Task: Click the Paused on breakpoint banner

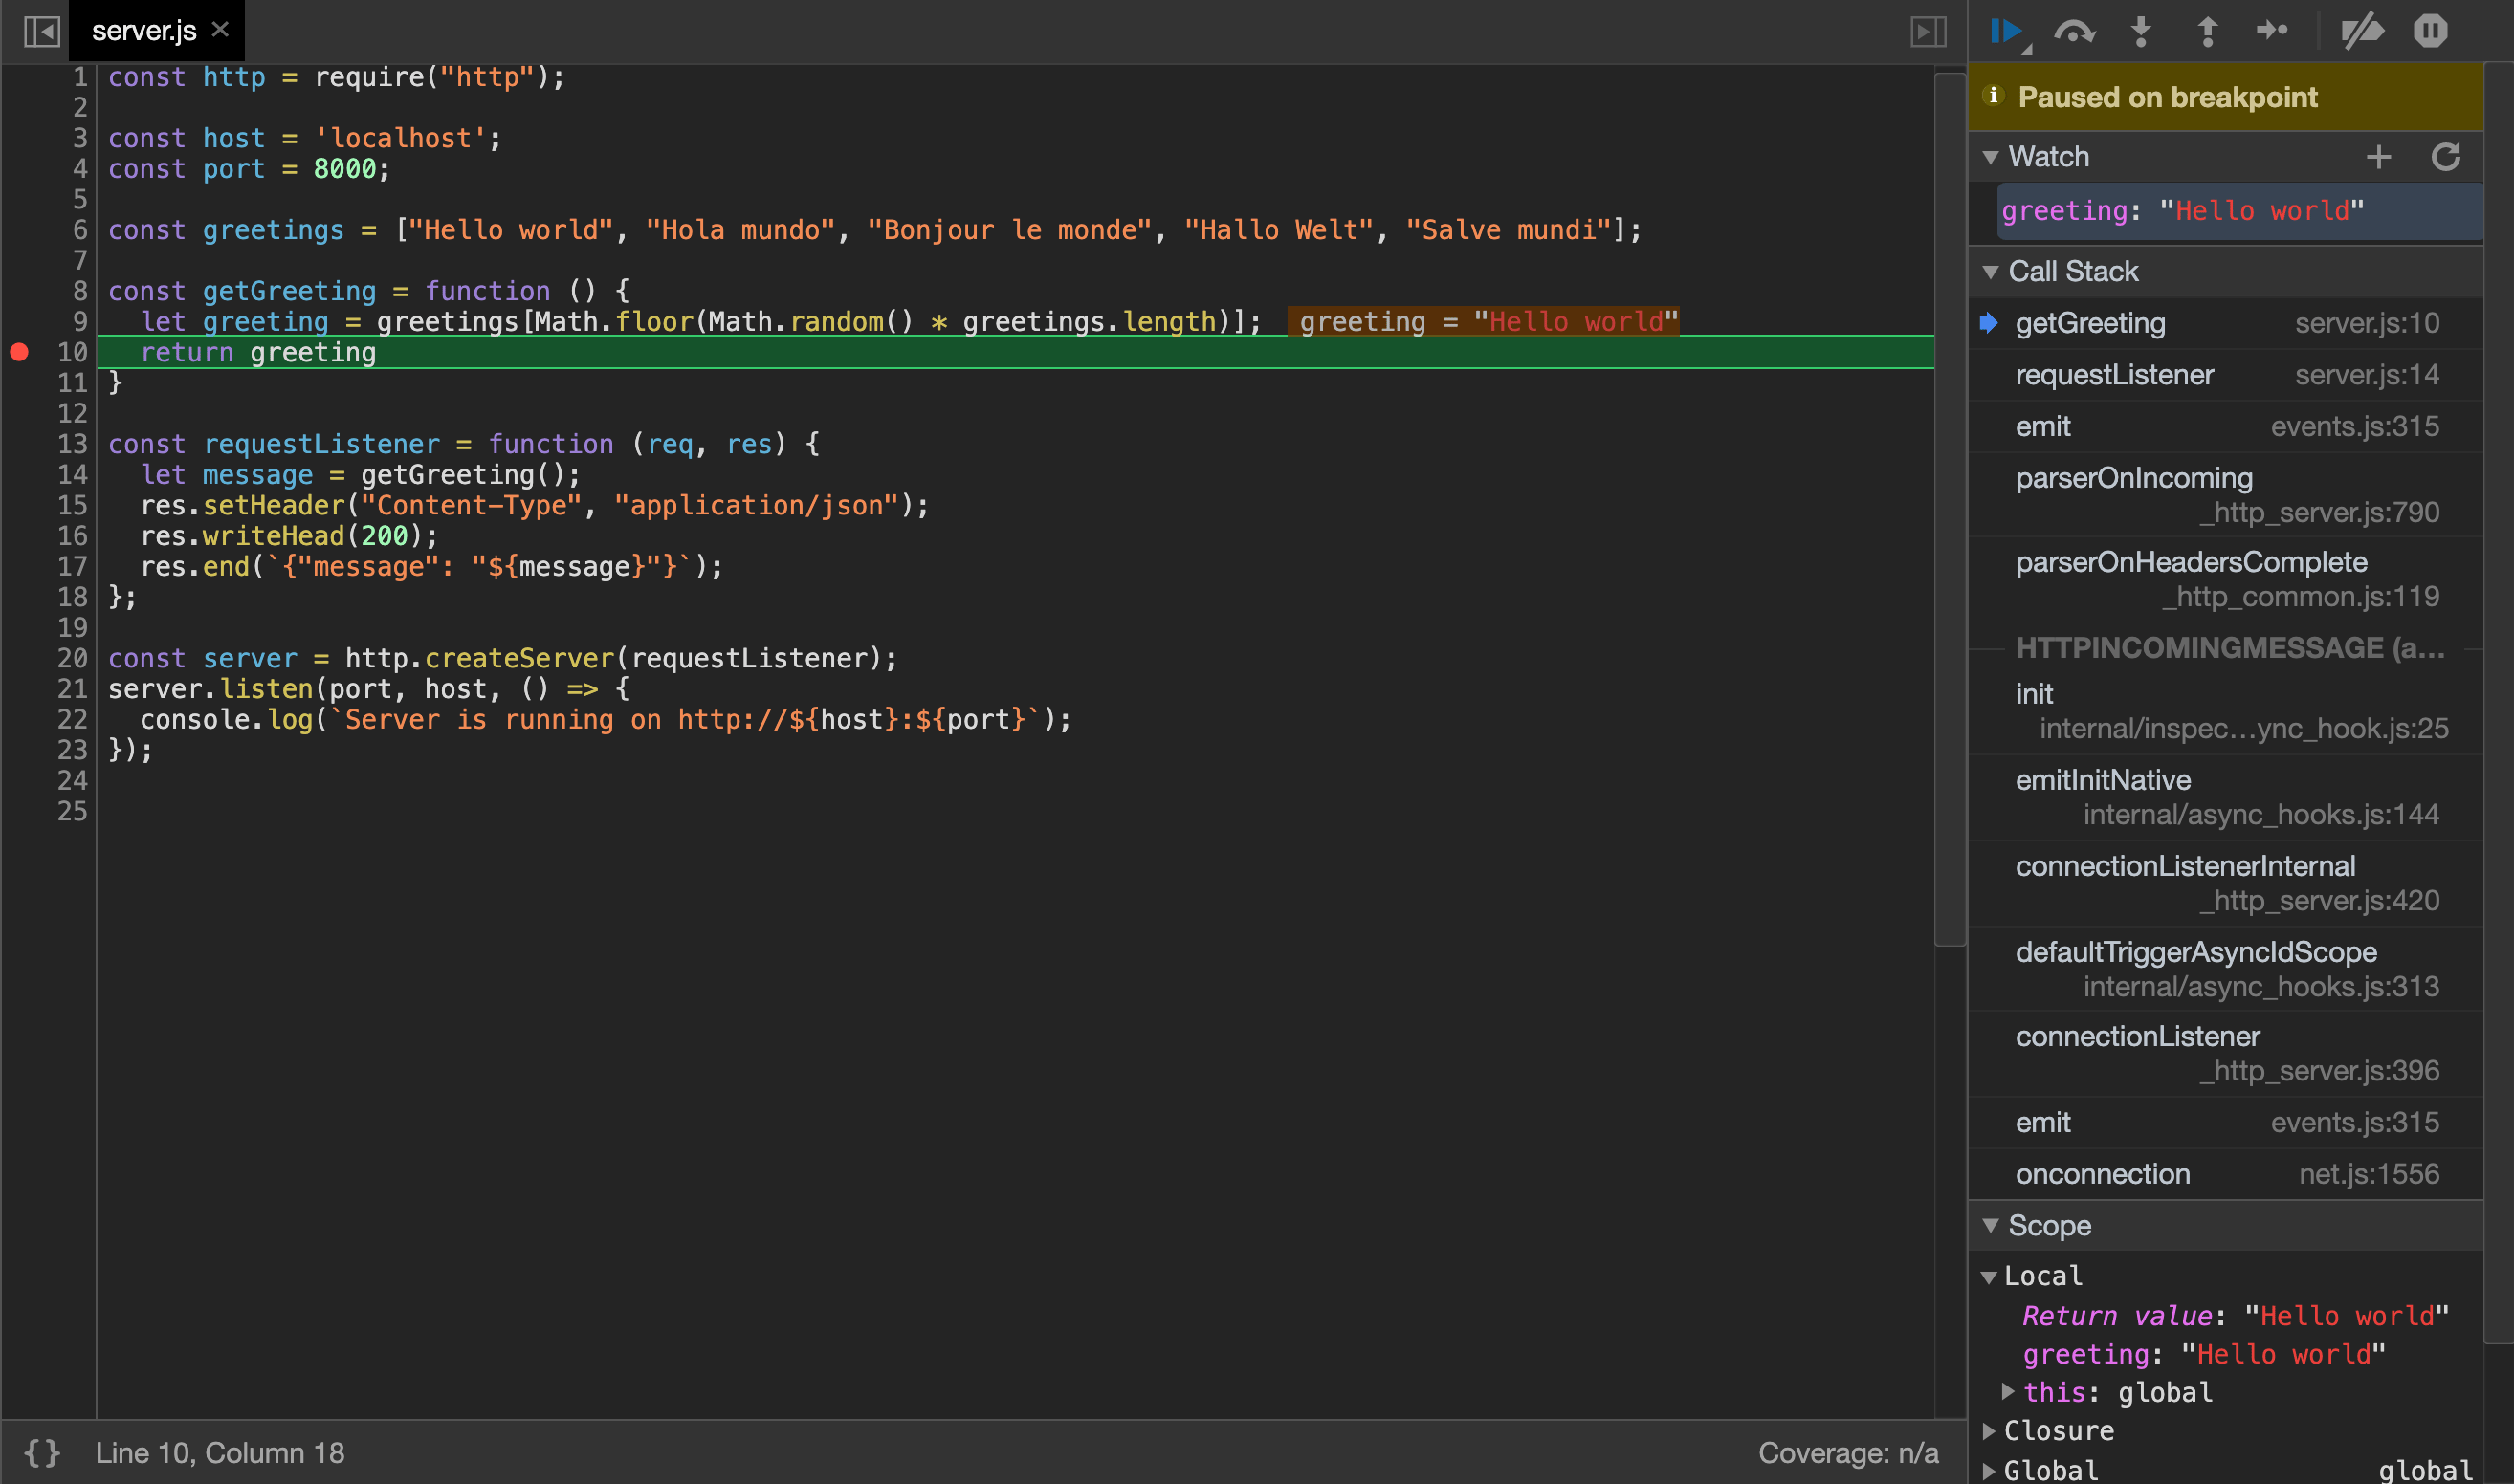Action: pos(2226,97)
